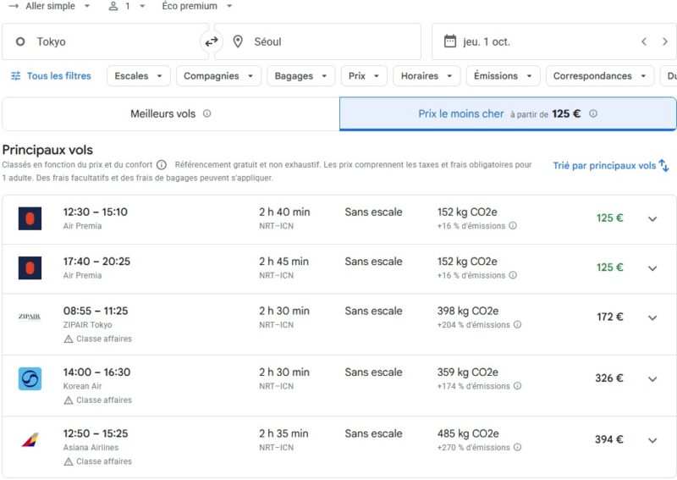The width and height of the screenshot is (677, 480).
Task: Expand the ZIPAIR 08:55 flight details
Action: 652,317
